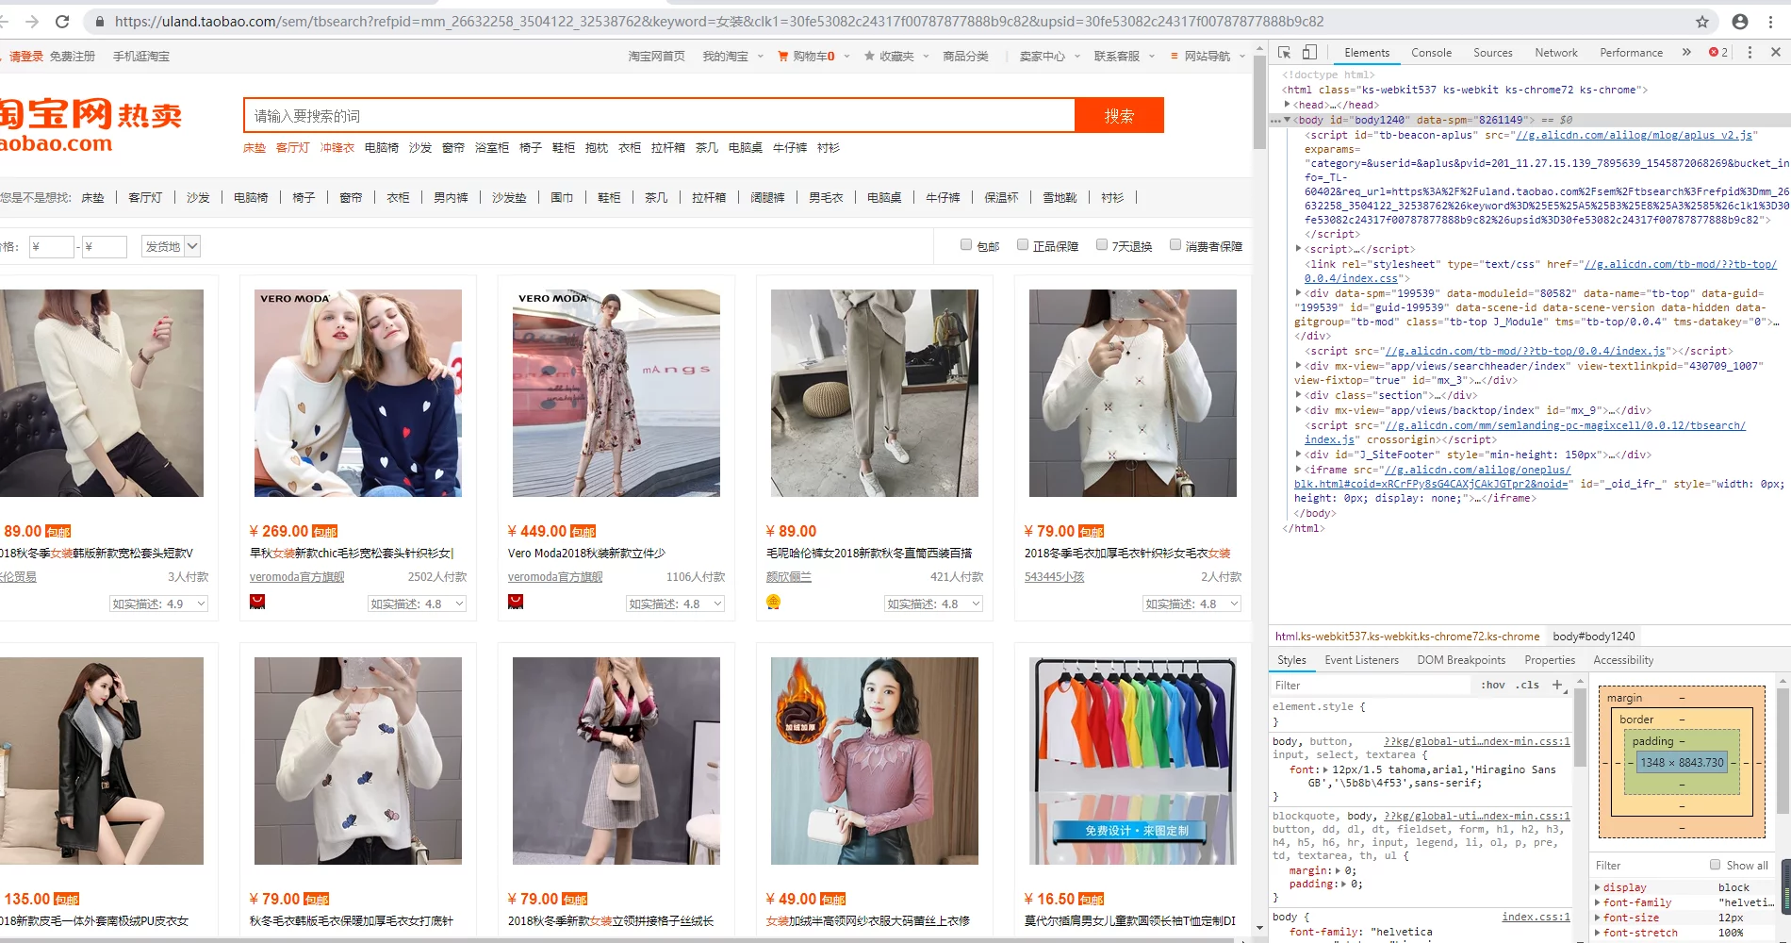Viewport: 1791px width, 943px height.
Task: Check the 包邮 free shipping filter
Action: coord(966,245)
